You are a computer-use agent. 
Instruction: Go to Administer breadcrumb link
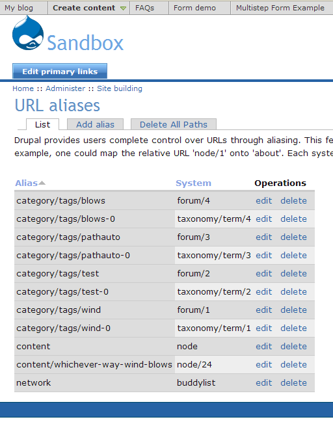point(65,88)
